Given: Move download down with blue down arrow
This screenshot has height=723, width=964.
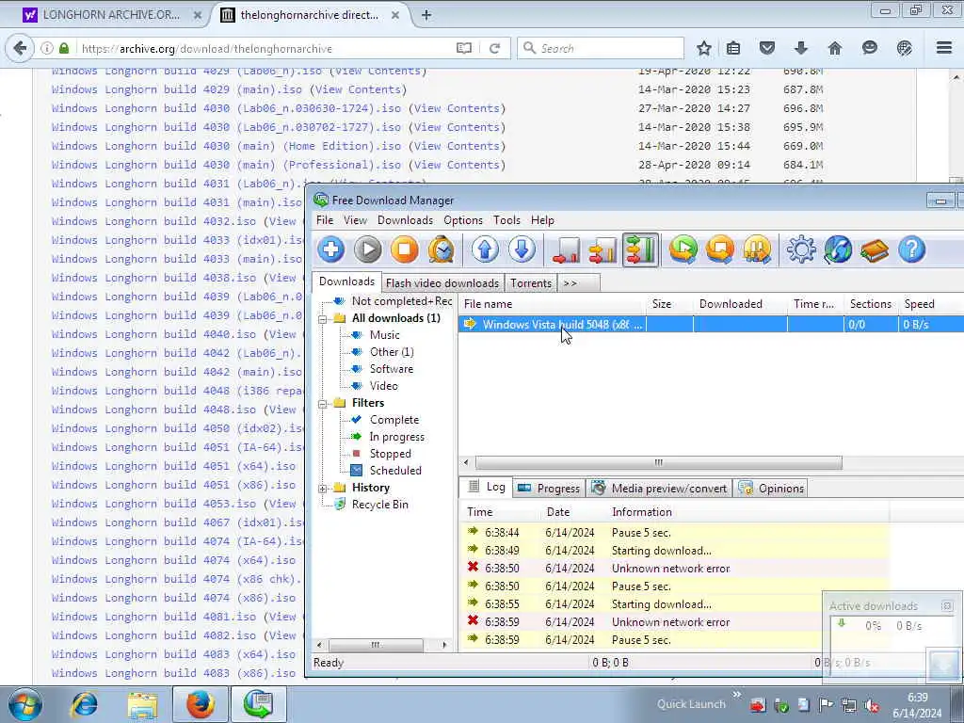Looking at the screenshot, I should pos(522,250).
